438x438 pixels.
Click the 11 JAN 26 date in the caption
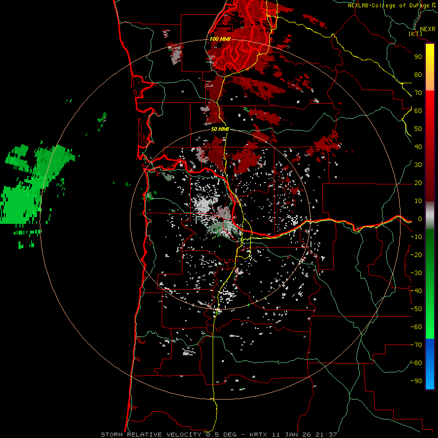click(x=290, y=435)
